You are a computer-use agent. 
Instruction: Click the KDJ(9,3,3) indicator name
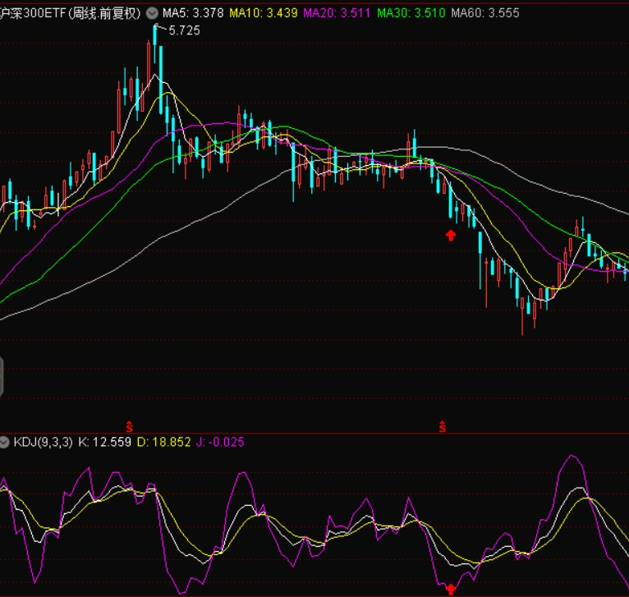coord(44,442)
